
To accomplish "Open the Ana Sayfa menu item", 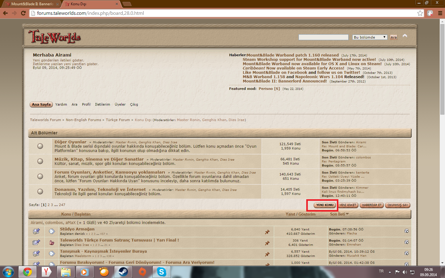I will (x=41, y=104).
